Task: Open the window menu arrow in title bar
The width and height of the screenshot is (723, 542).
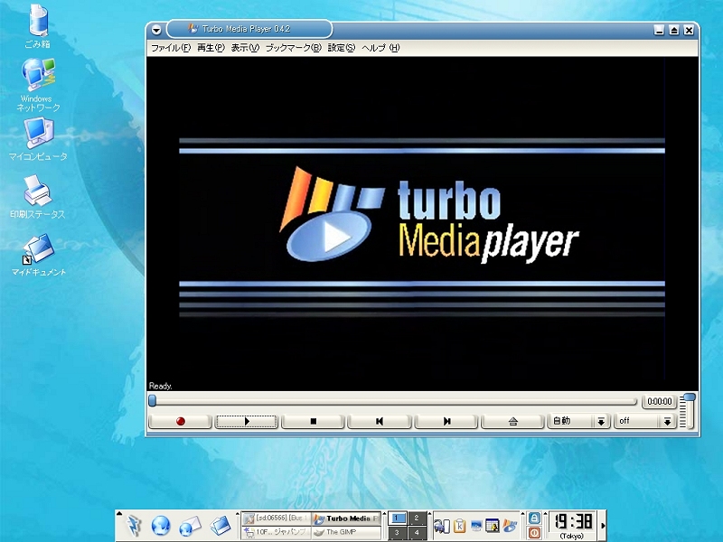Action: point(156,31)
